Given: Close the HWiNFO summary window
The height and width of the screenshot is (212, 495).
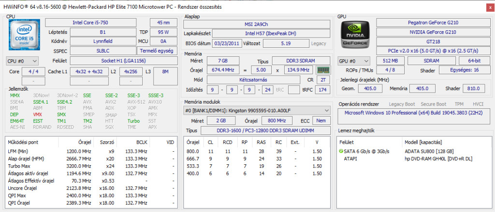Looking at the screenshot, I should tap(490, 7).
